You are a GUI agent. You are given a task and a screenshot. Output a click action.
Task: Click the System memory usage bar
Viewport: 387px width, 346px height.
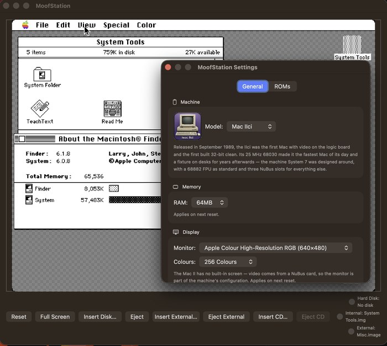coord(135,200)
